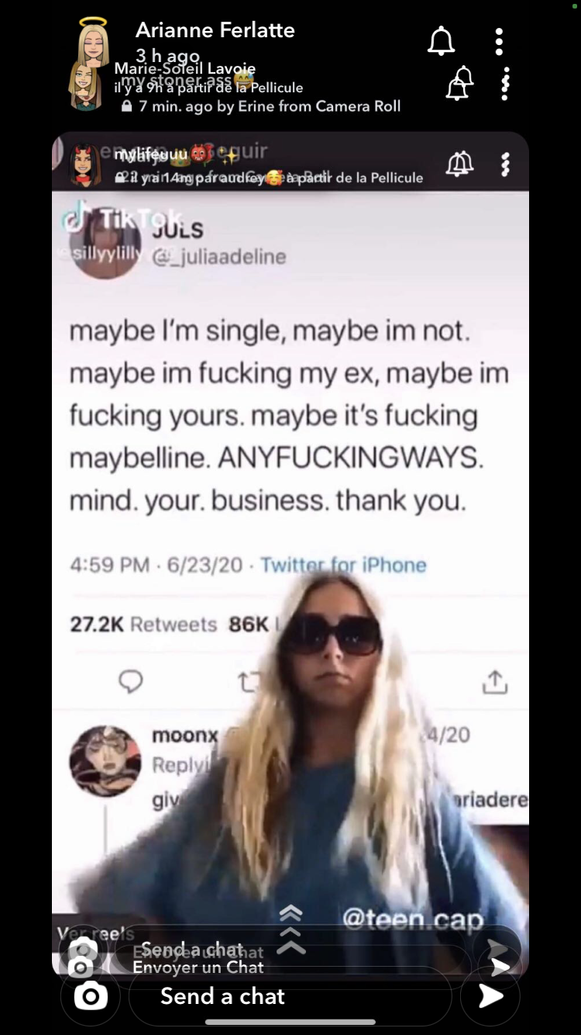Screen dimensions: 581x1035
Task: Tap the tweet's share upload icon
Action: (495, 682)
